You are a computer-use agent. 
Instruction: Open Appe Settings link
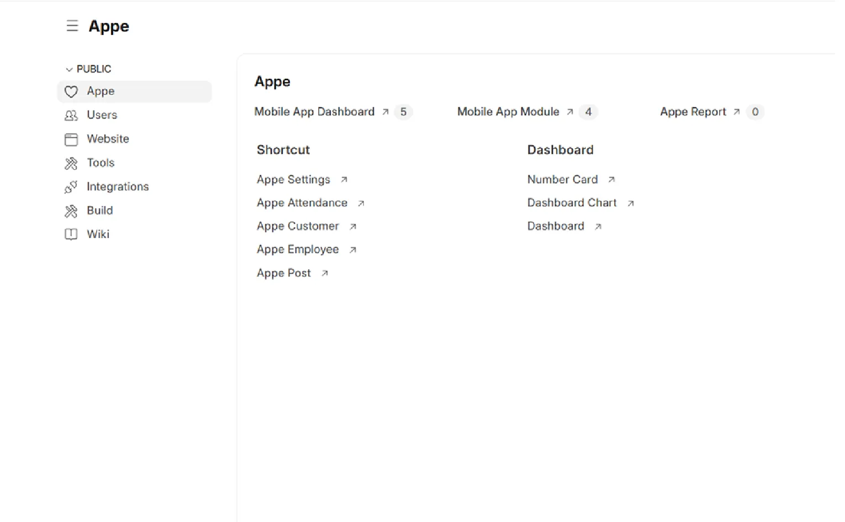click(293, 180)
